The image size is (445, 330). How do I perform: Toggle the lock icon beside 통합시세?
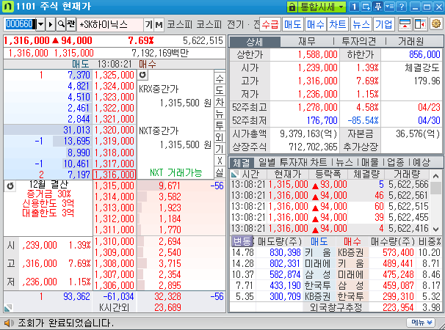point(292,7)
